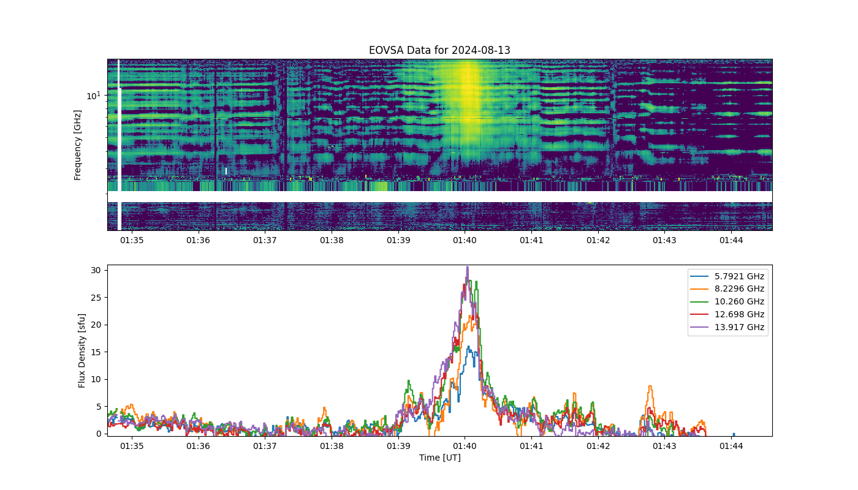Click the 01:39 tick under the spectrogram
The width and height of the screenshot is (858, 490).
point(398,241)
